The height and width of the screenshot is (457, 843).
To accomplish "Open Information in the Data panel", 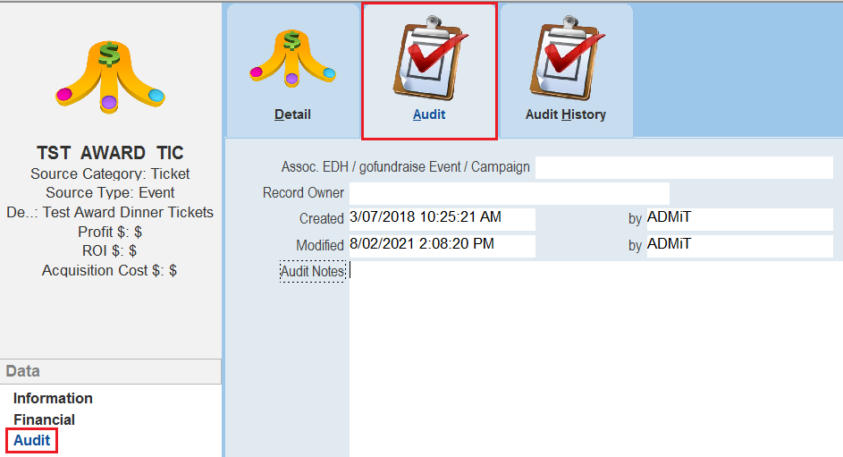I will click(x=54, y=398).
